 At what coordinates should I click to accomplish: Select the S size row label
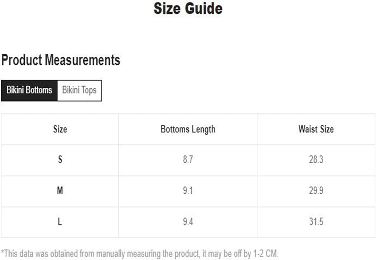point(60,159)
